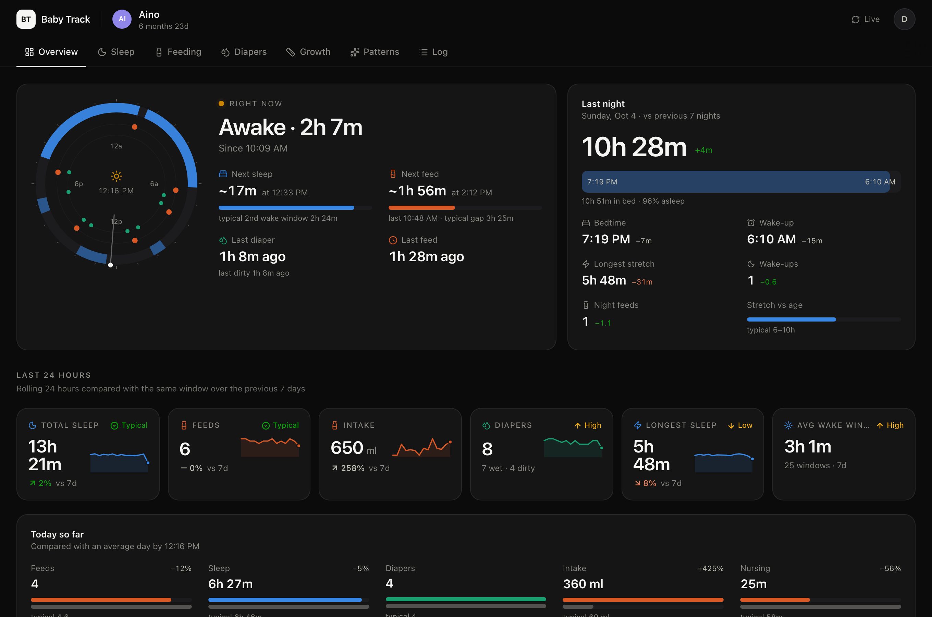932x617 pixels.
Task: Click the sun icon in the clock dial
Action: (x=116, y=176)
